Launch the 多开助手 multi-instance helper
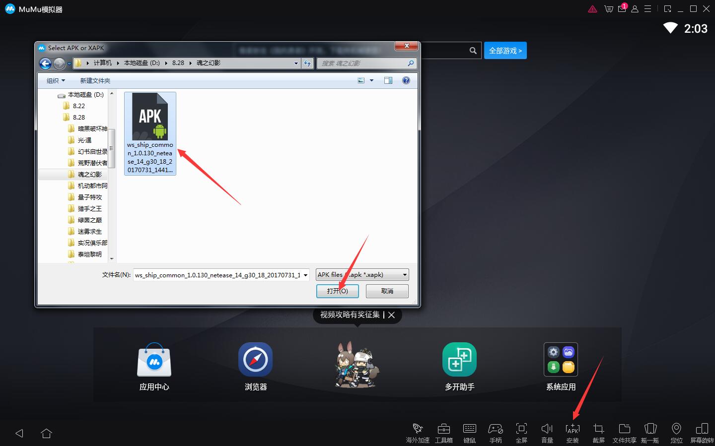The height and width of the screenshot is (446, 715). 459,367
